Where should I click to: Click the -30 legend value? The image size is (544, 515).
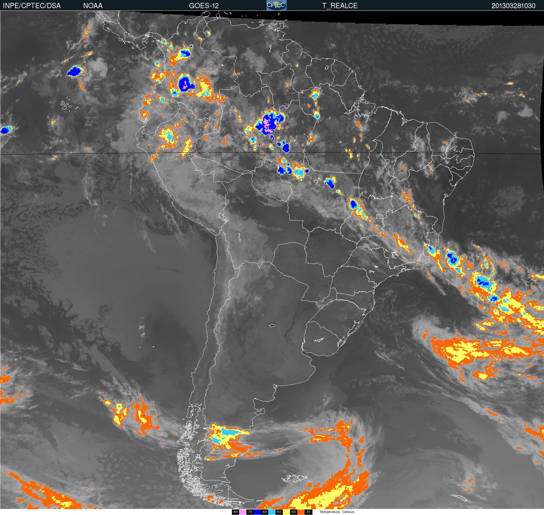(x=308, y=512)
